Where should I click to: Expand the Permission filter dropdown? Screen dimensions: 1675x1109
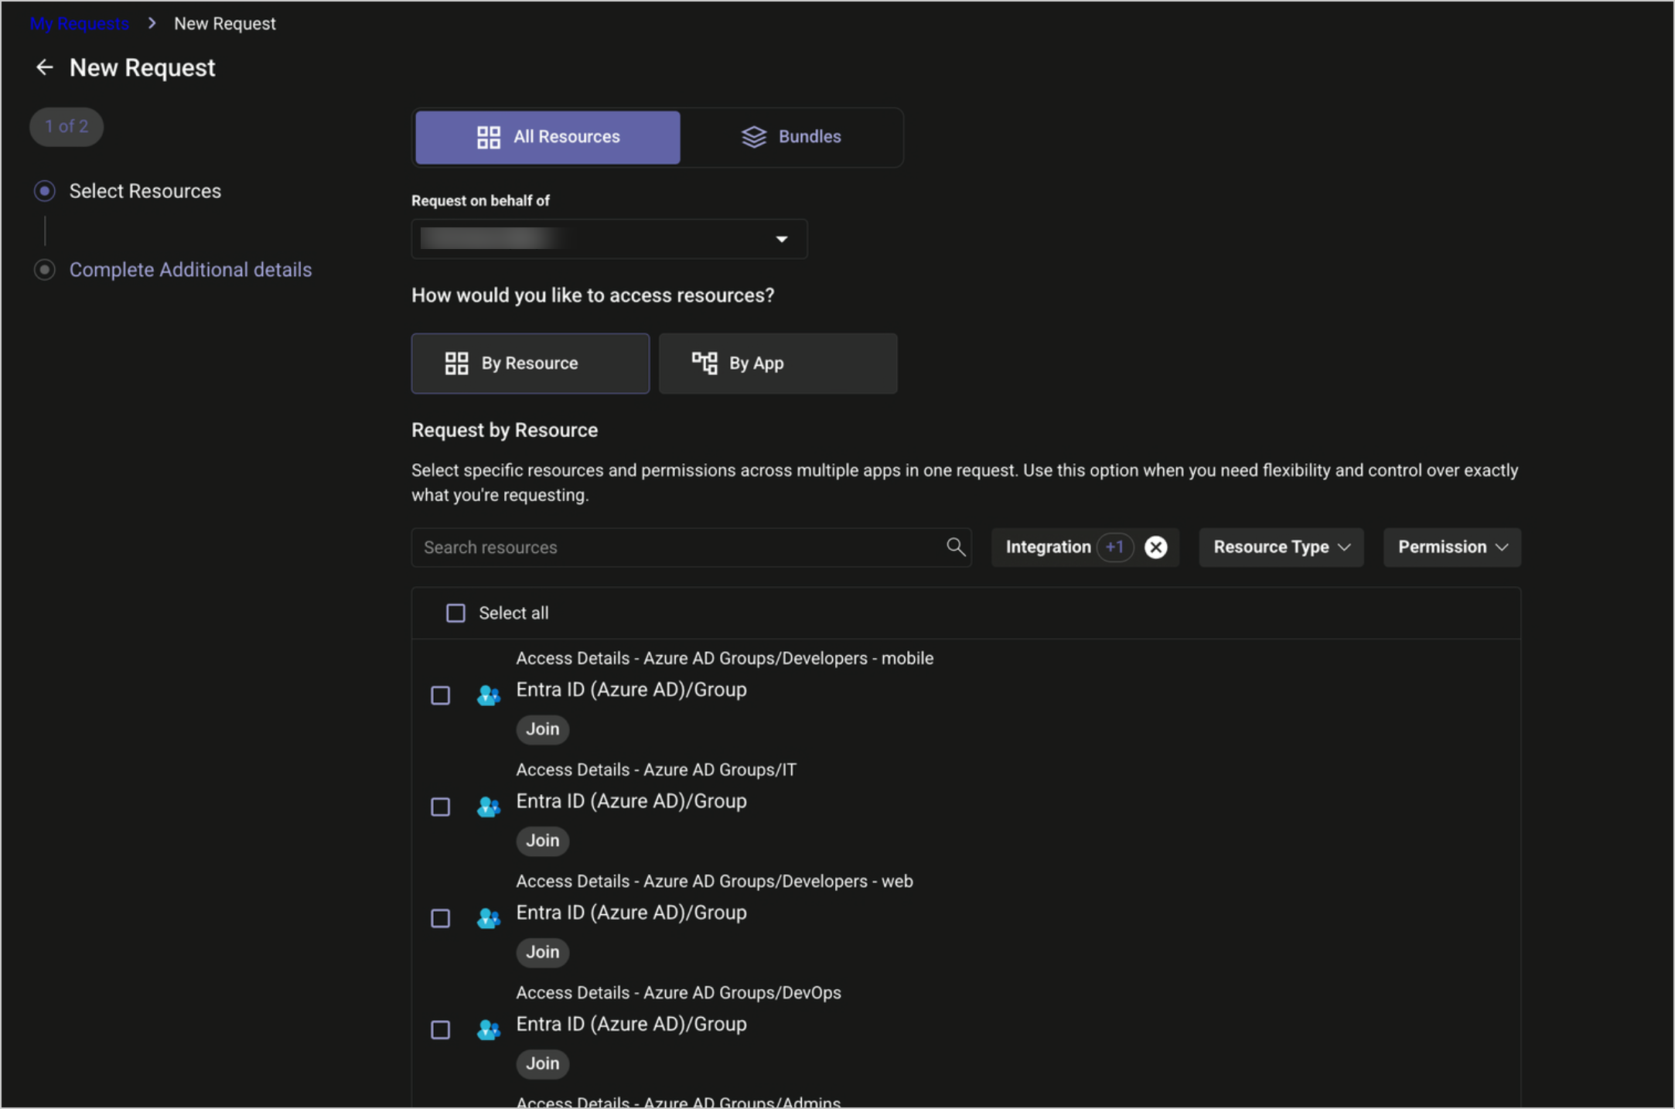(1452, 548)
